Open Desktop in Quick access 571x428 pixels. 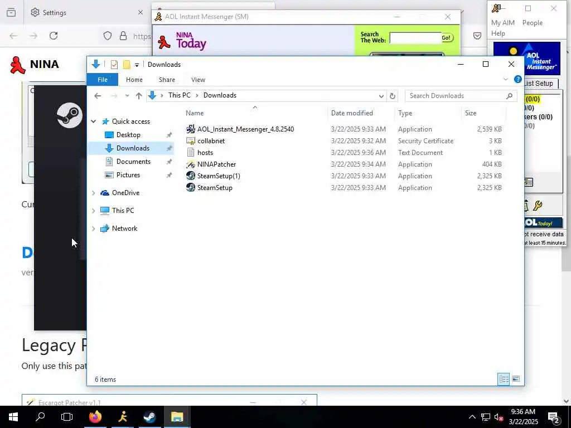click(x=128, y=135)
